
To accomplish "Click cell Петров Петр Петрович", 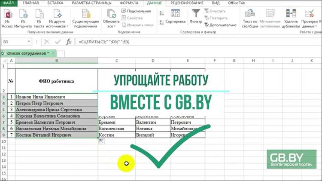I will click(x=57, y=103).
